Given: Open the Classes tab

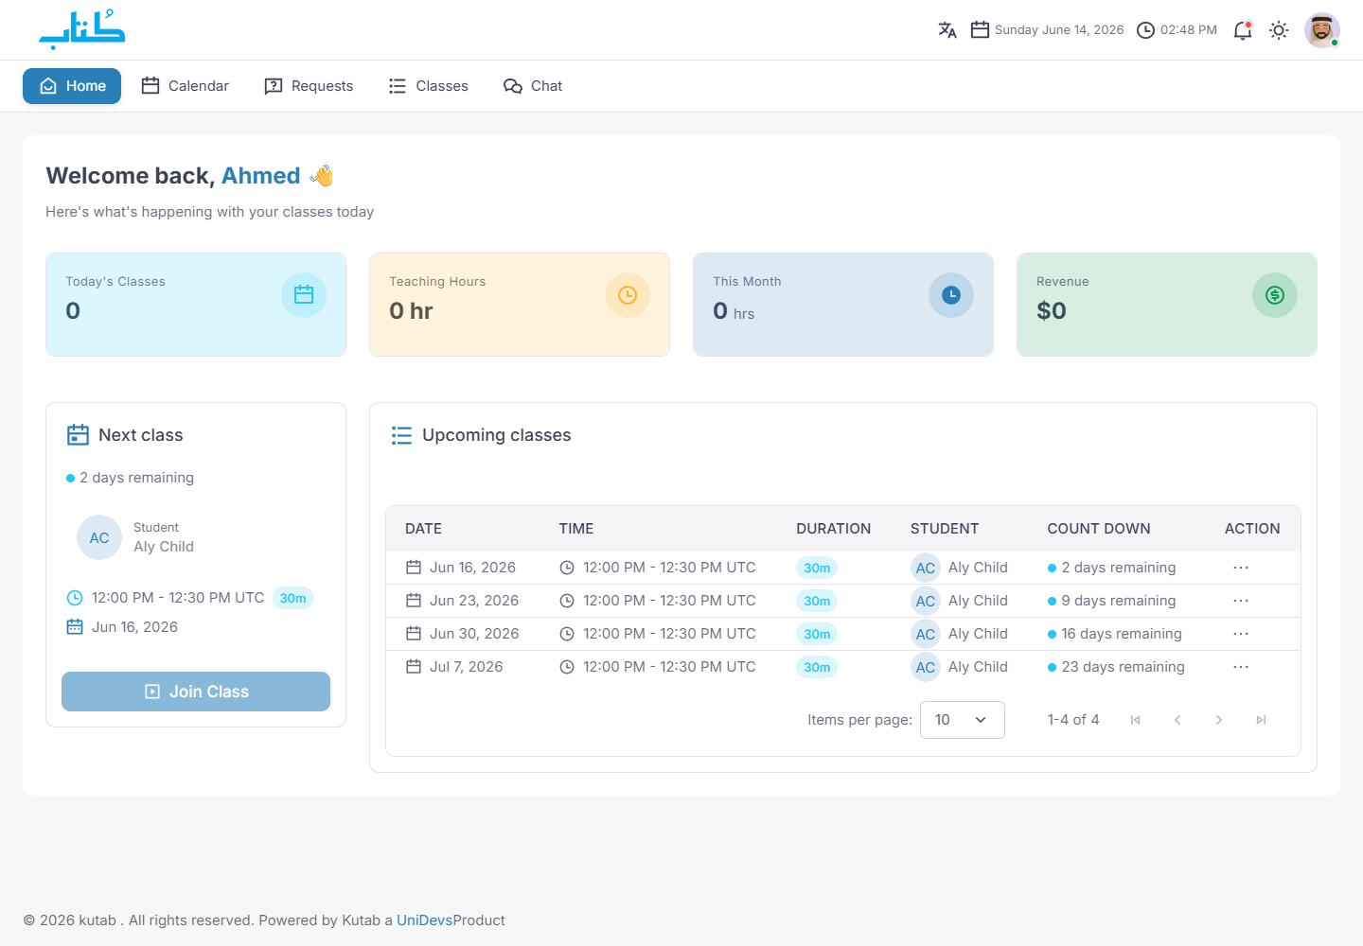Looking at the screenshot, I should pyautogui.click(x=429, y=86).
